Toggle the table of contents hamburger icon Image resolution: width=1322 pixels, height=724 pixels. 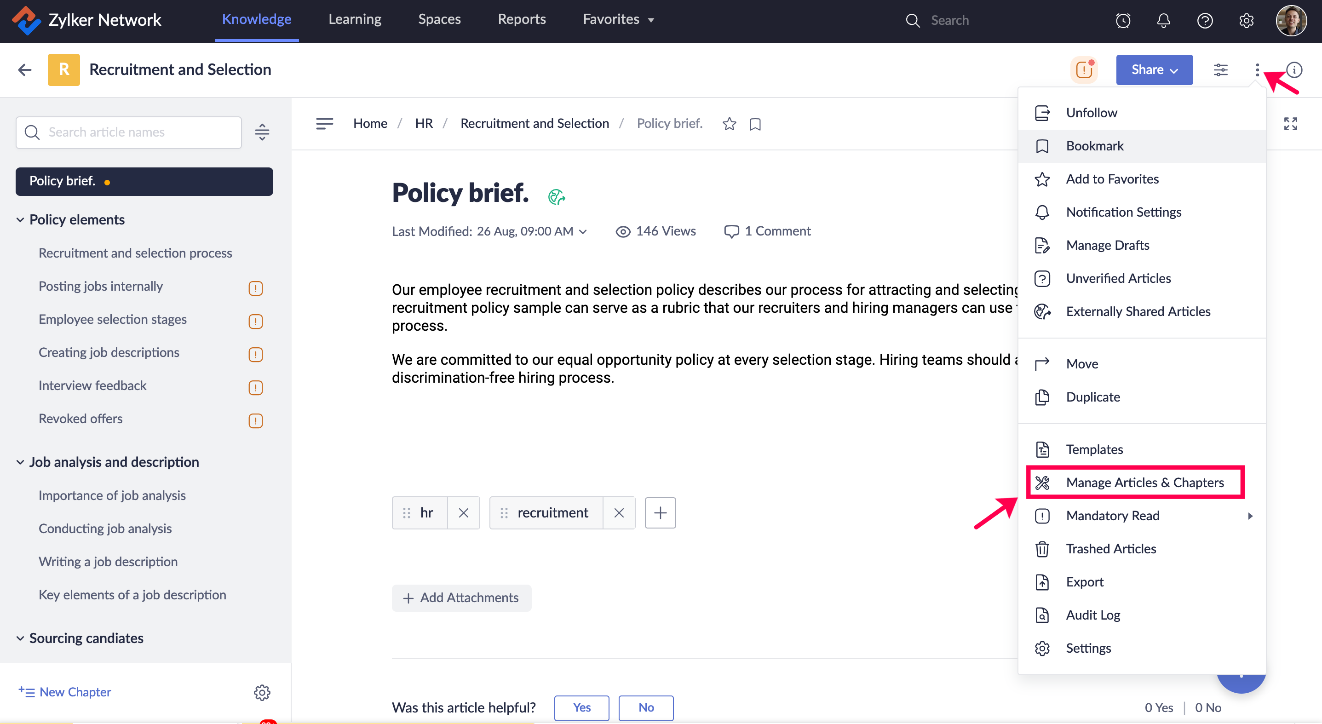point(324,124)
